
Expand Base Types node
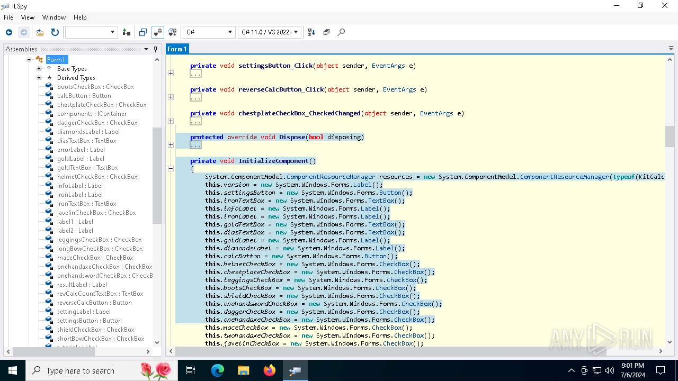[x=39, y=69]
